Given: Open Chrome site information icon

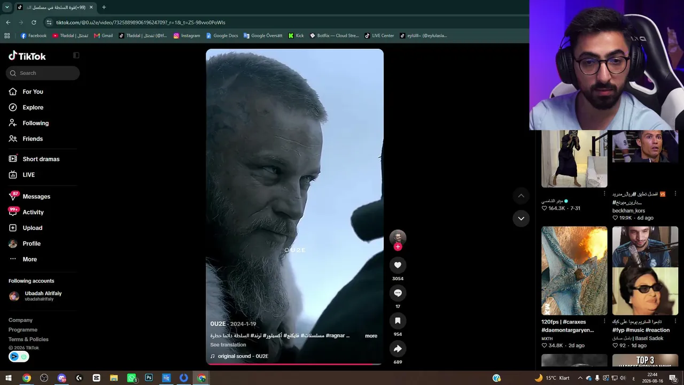Looking at the screenshot, I should coord(49,22).
